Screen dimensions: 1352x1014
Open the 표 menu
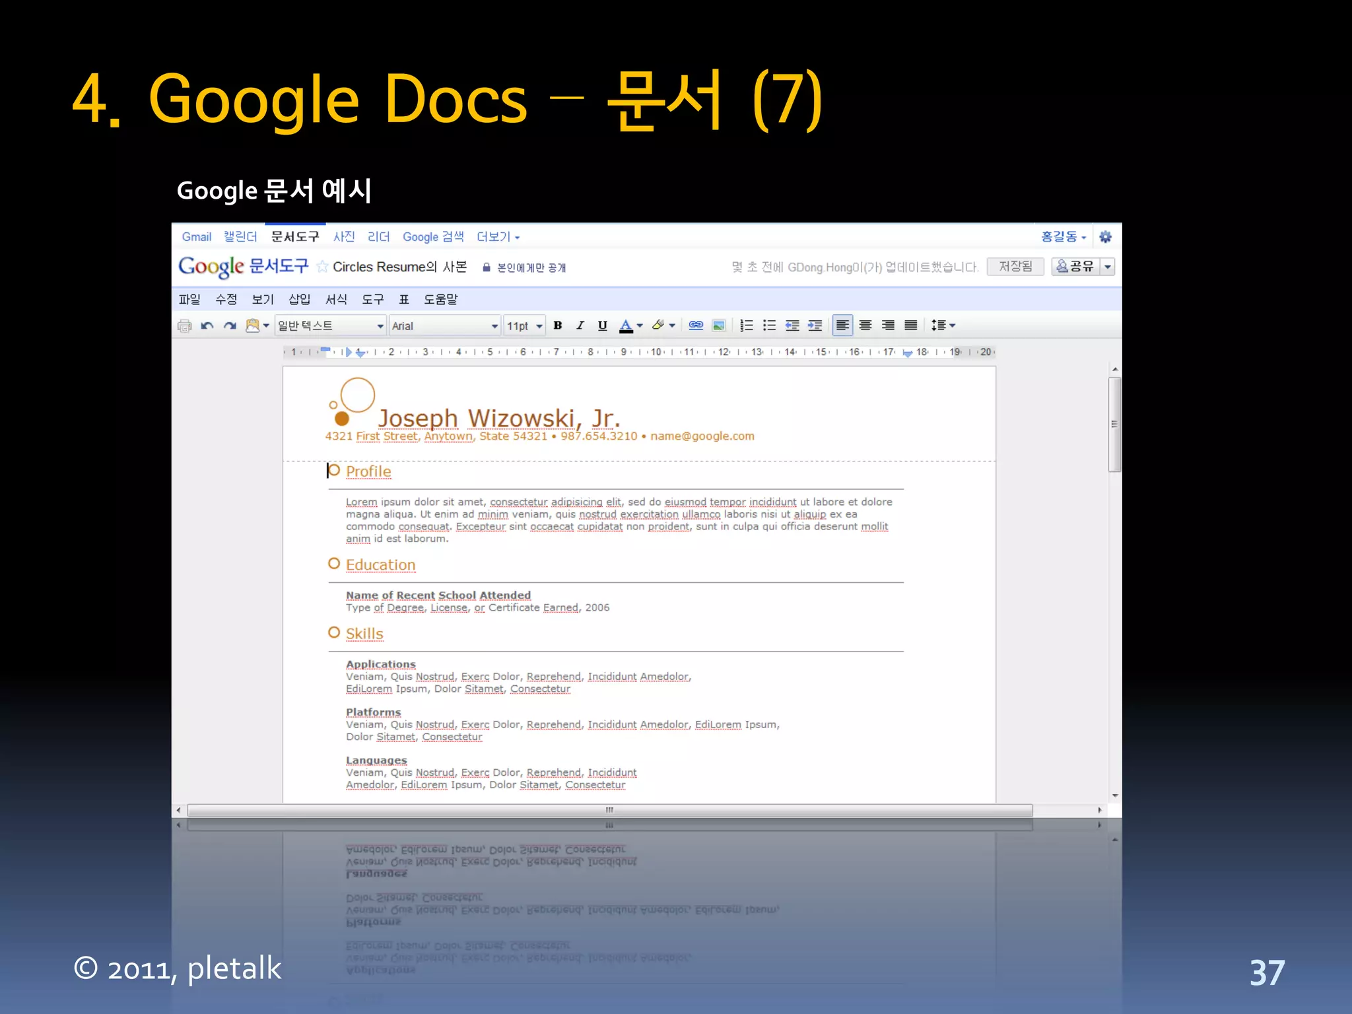(x=404, y=299)
